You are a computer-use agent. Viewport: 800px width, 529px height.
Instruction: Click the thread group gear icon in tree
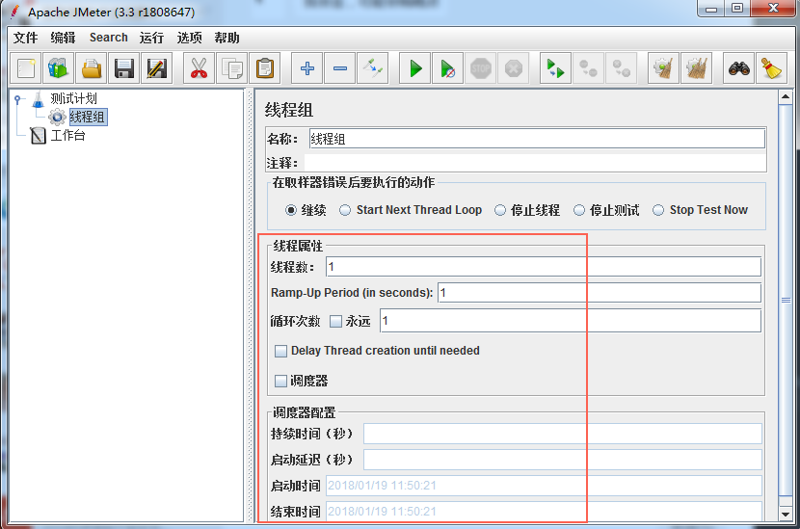pos(57,117)
